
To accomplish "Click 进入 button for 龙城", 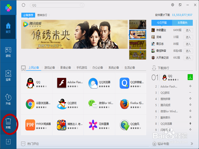I will 188,37.
